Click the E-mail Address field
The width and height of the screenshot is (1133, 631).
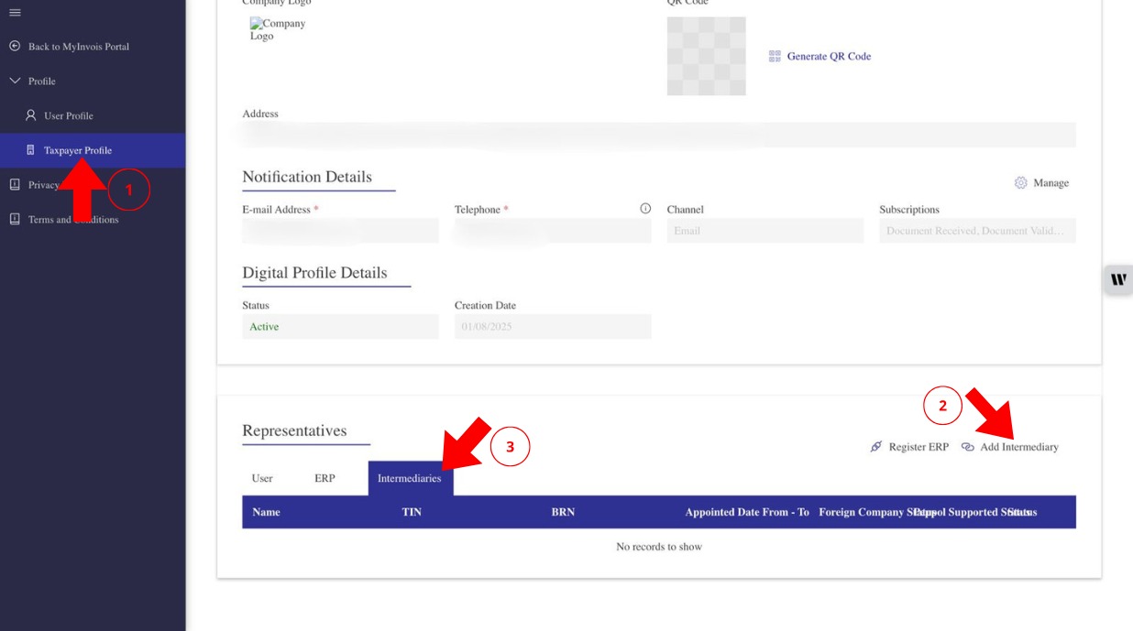coord(340,231)
